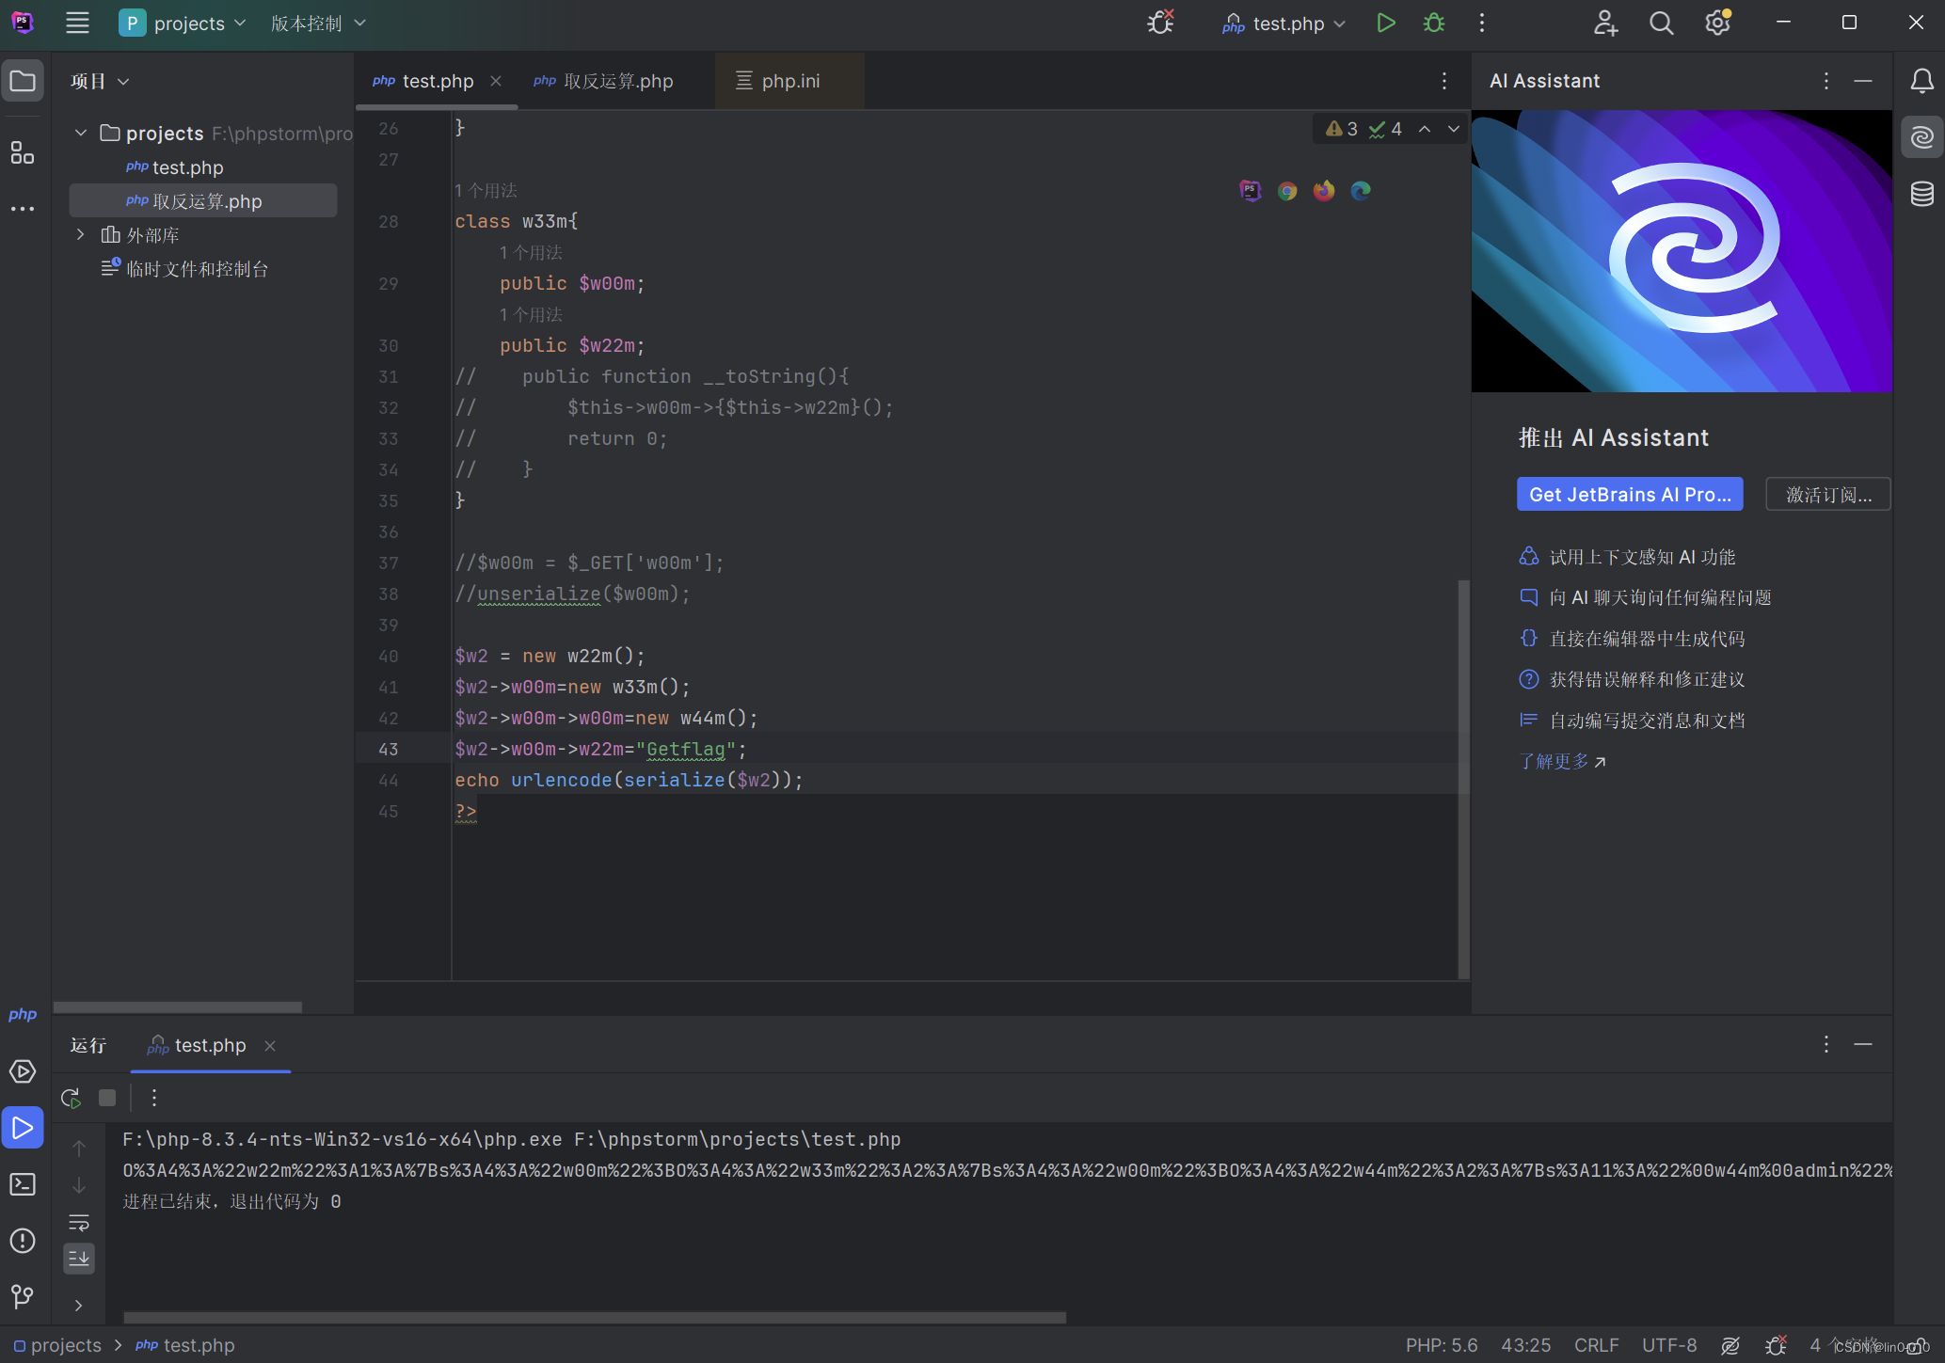Image resolution: width=1945 pixels, height=1363 pixels.
Task: Click the console horizontal scrollbar
Action: tap(594, 1317)
